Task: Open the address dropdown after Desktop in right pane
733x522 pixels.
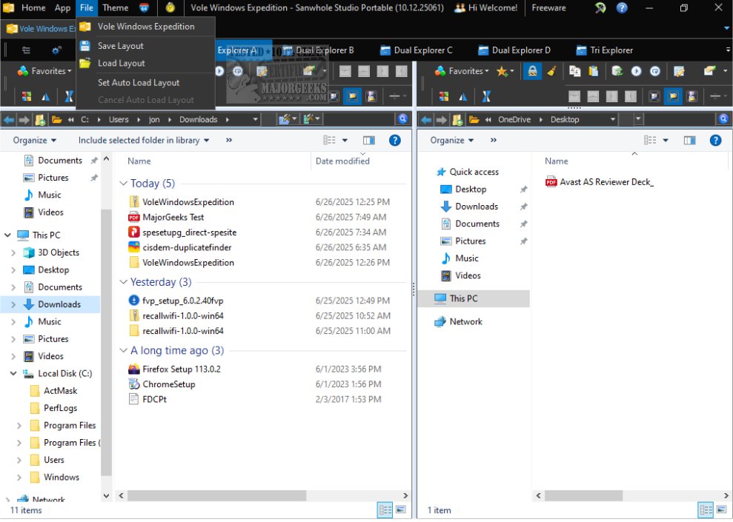Action: tap(612, 119)
